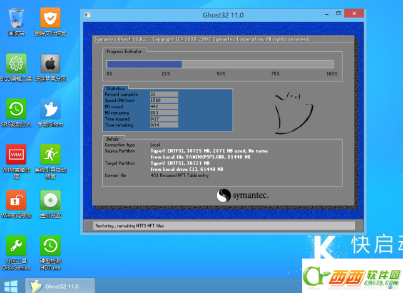The image size is (403, 293).
Task: Minimize the Ghost32 11.0 window
Action: tap(327, 14)
